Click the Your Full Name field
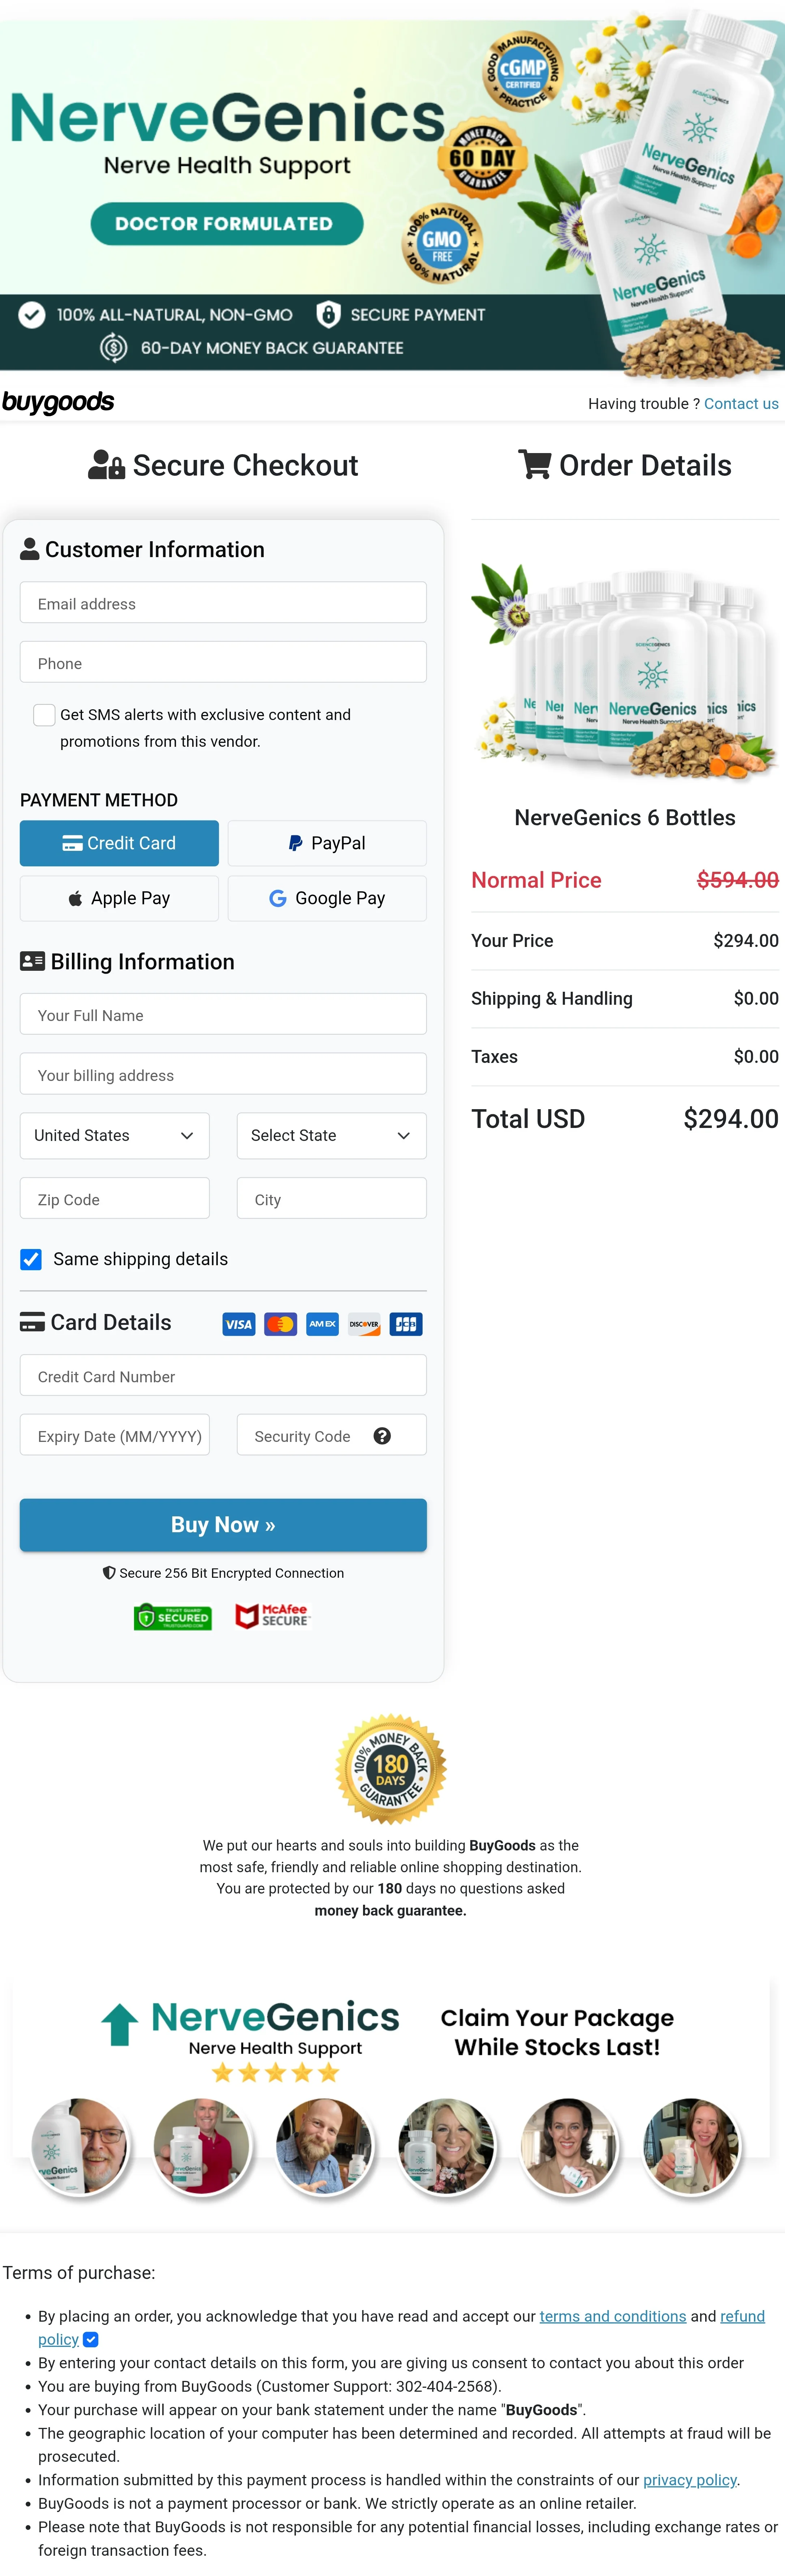The image size is (785, 2576). [x=223, y=1015]
